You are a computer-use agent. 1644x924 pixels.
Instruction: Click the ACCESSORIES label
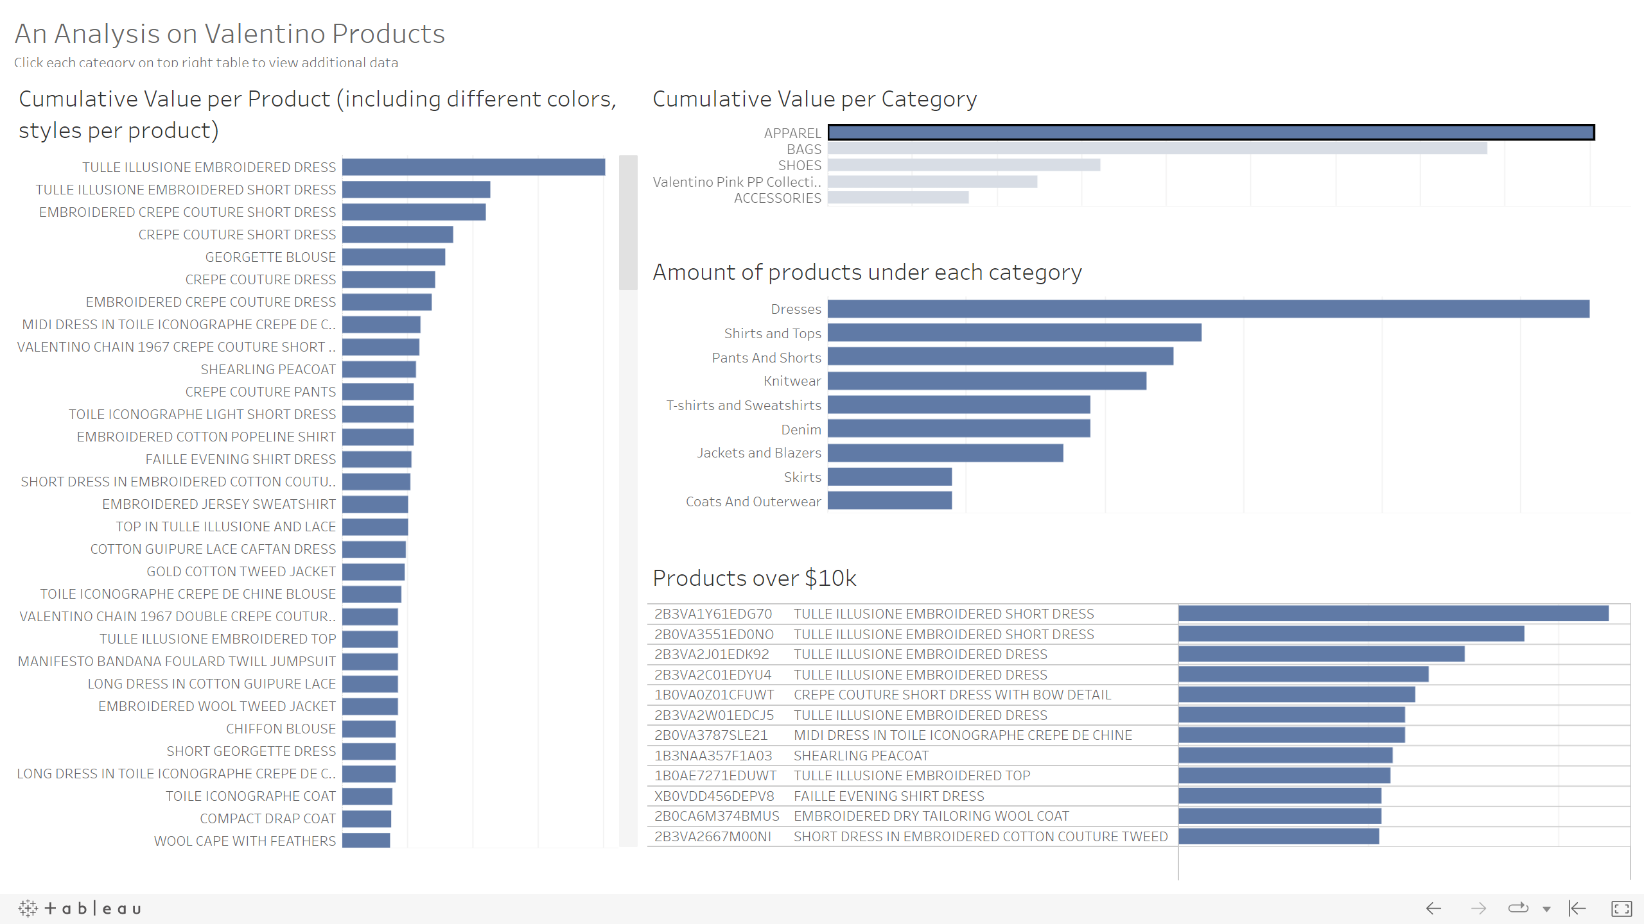778,198
